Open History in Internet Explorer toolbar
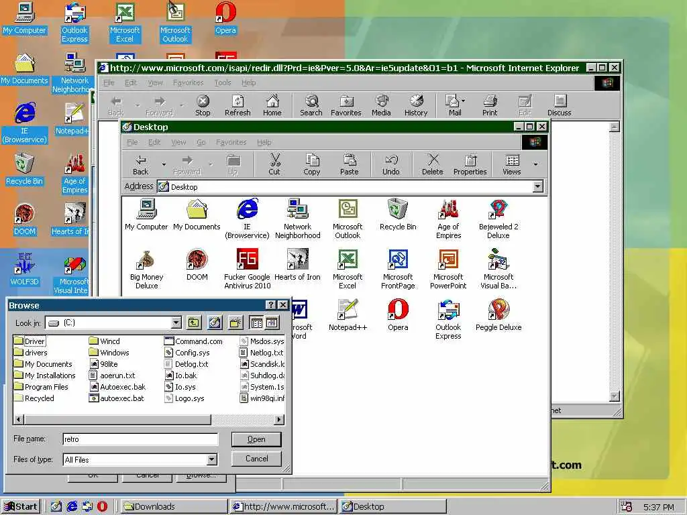 click(416, 105)
